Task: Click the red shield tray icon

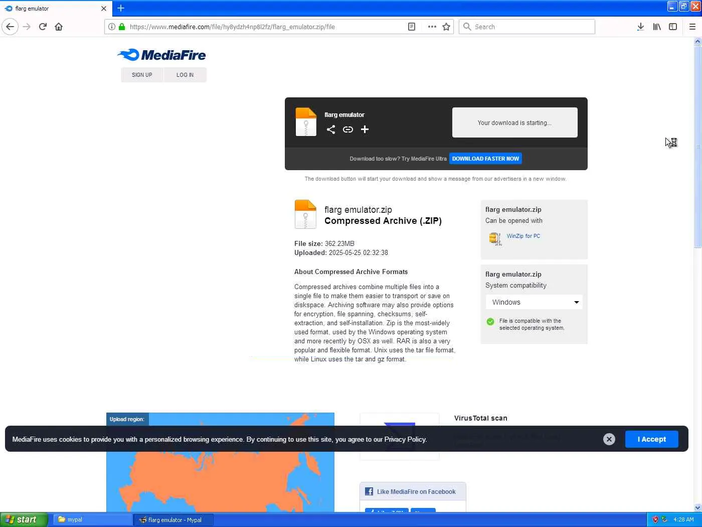Action: pyautogui.click(x=655, y=519)
